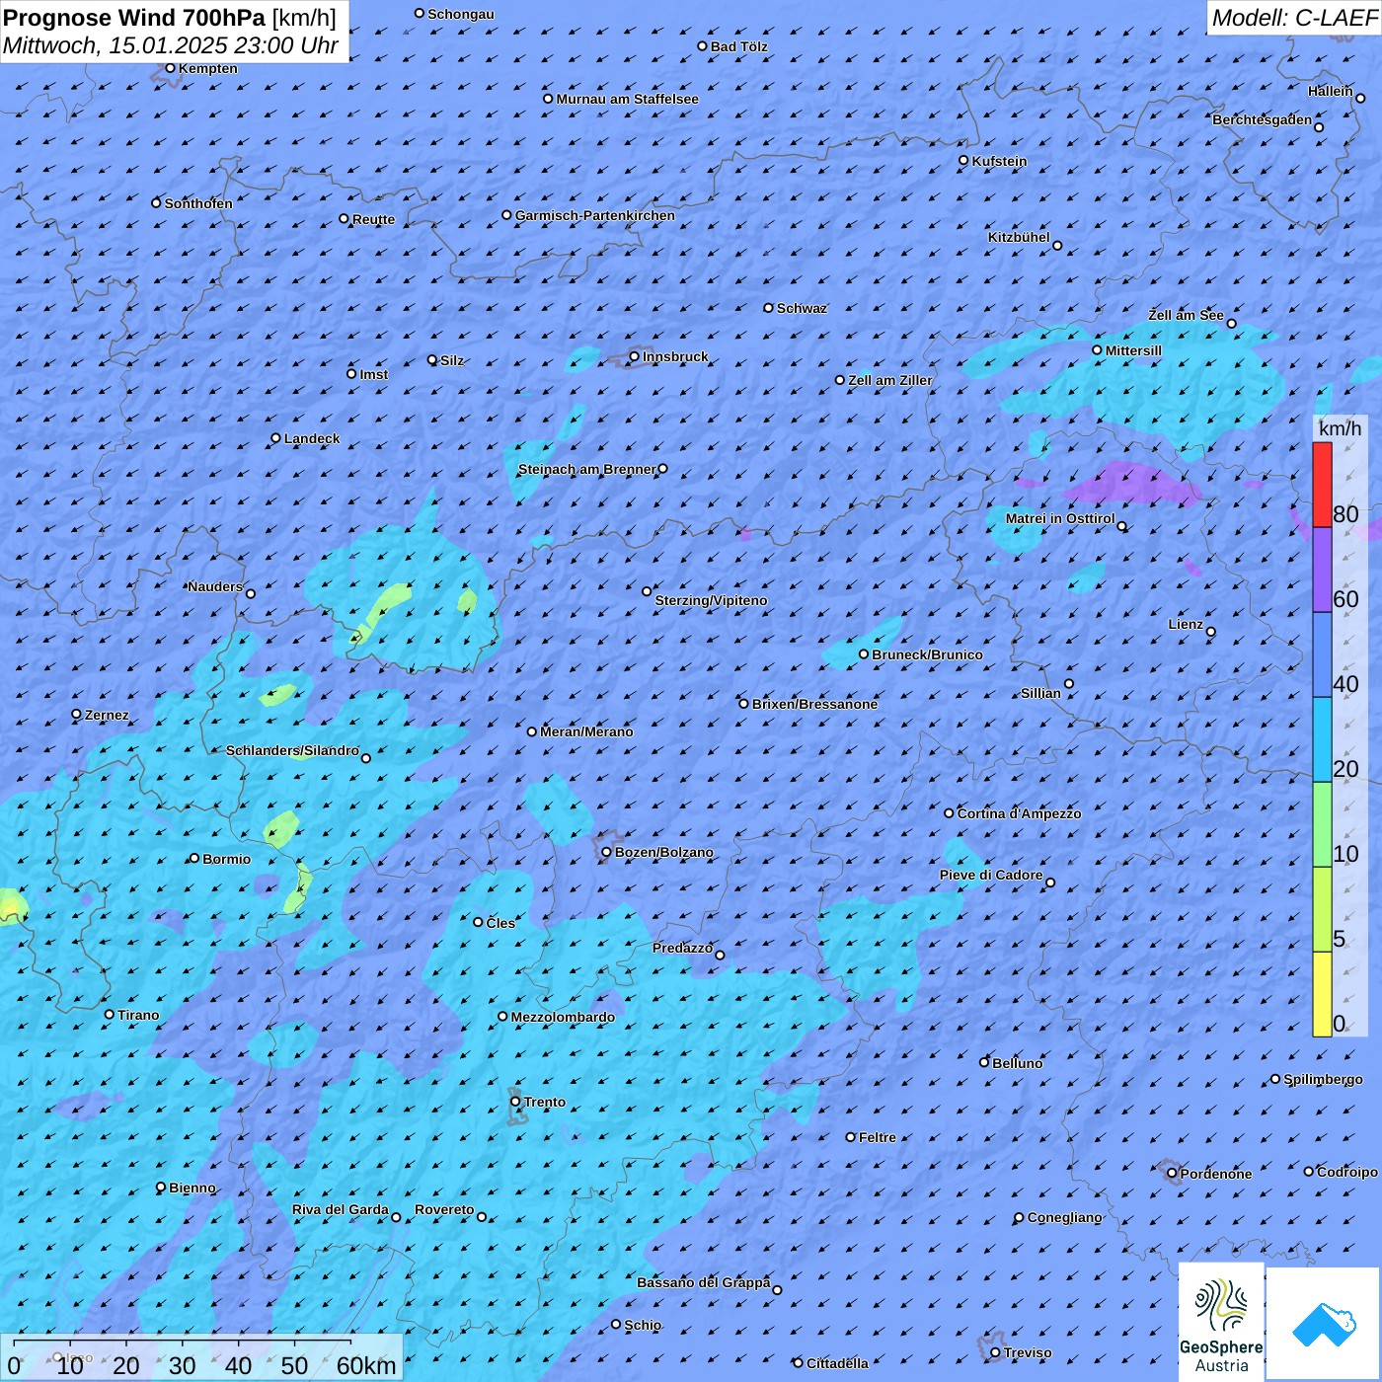Image resolution: width=1382 pixels, height=1382 pixels.
Task: Click the Brixen/Bressanone label
Action: point(814,704)
